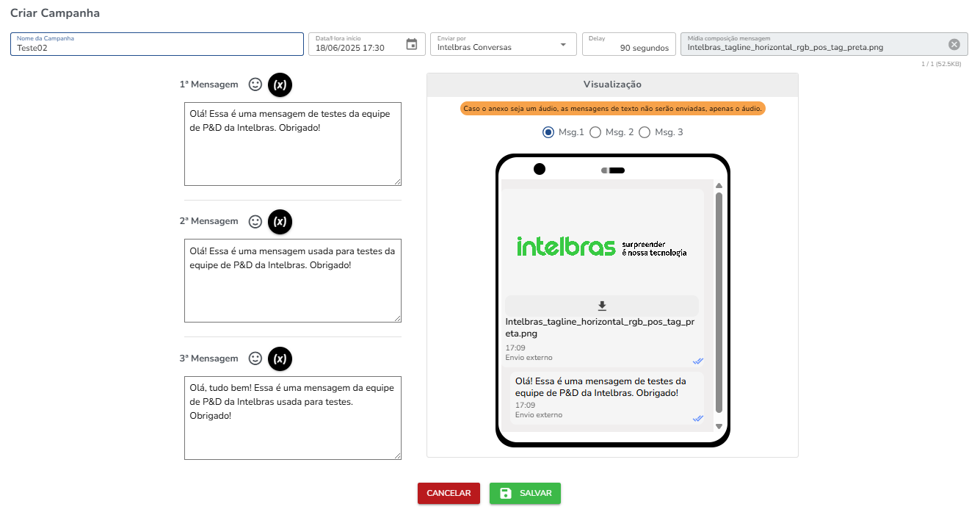This screenshot has height=515, width=980.
Task: Click the orange audio attachment warning
Action: pos(613,109)
